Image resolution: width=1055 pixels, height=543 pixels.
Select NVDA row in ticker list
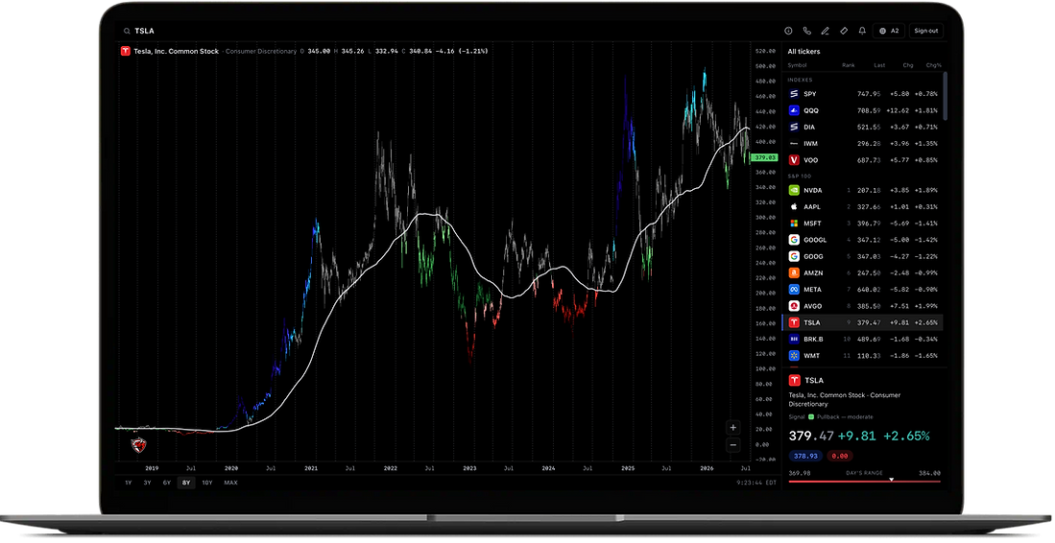864,190
